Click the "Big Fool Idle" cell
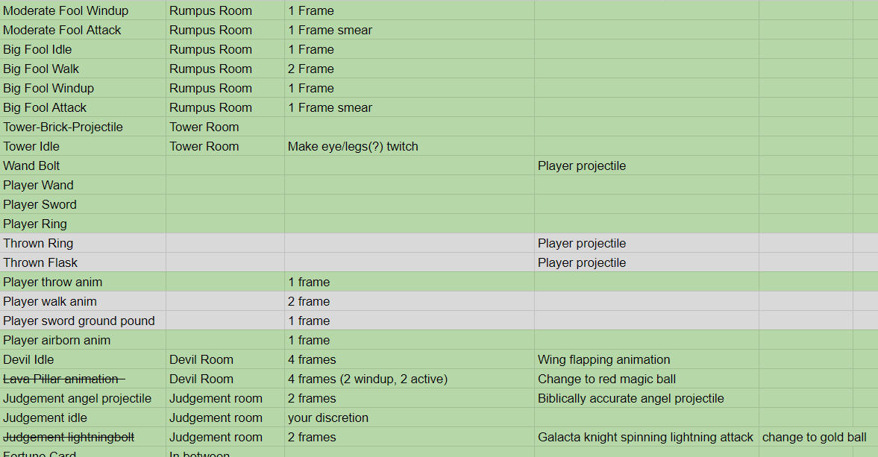The image size is (878, 457). (x=37, y=49)
